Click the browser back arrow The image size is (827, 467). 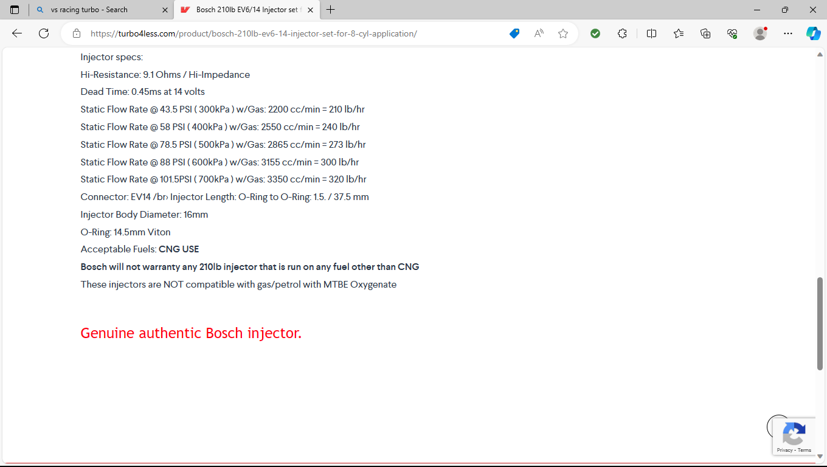pos(17,33)
